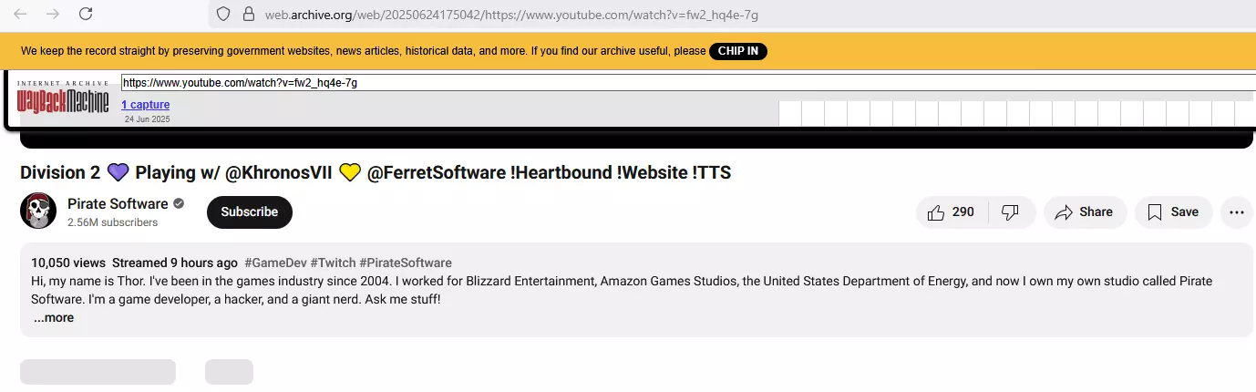Open the Pirate Software channel name
The width and height of the screenshot is (1256, 392).
pyautogui.click(x=118, y=203)
